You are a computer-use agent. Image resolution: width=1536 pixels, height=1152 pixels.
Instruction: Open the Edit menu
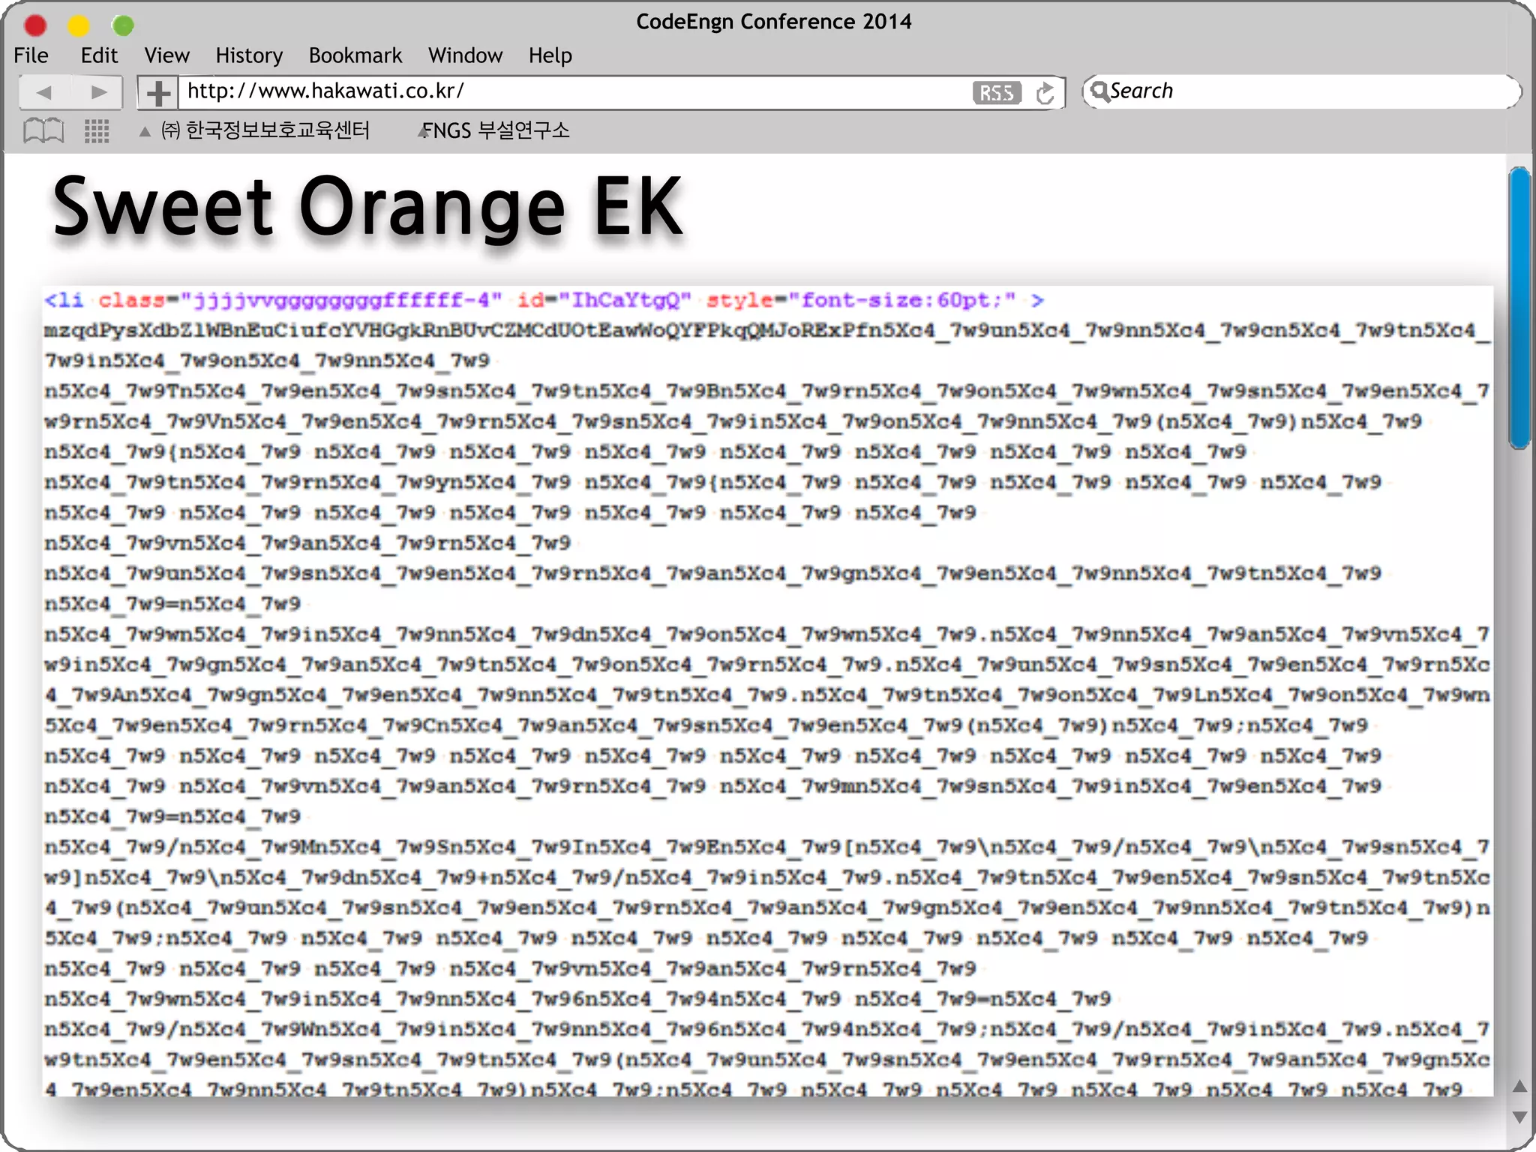[x=99, y=55]
